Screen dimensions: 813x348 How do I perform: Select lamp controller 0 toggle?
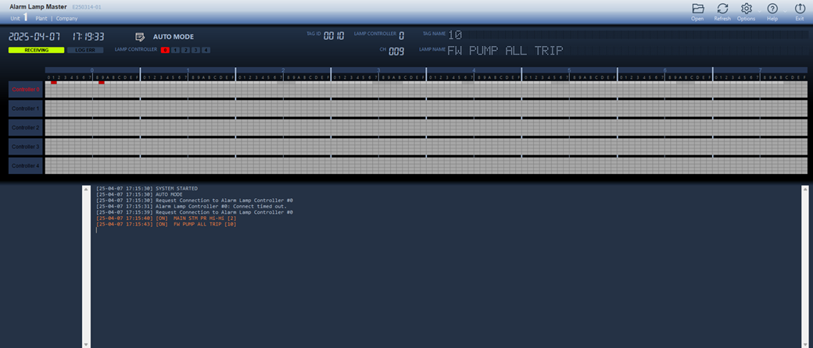tap(165, 50)
